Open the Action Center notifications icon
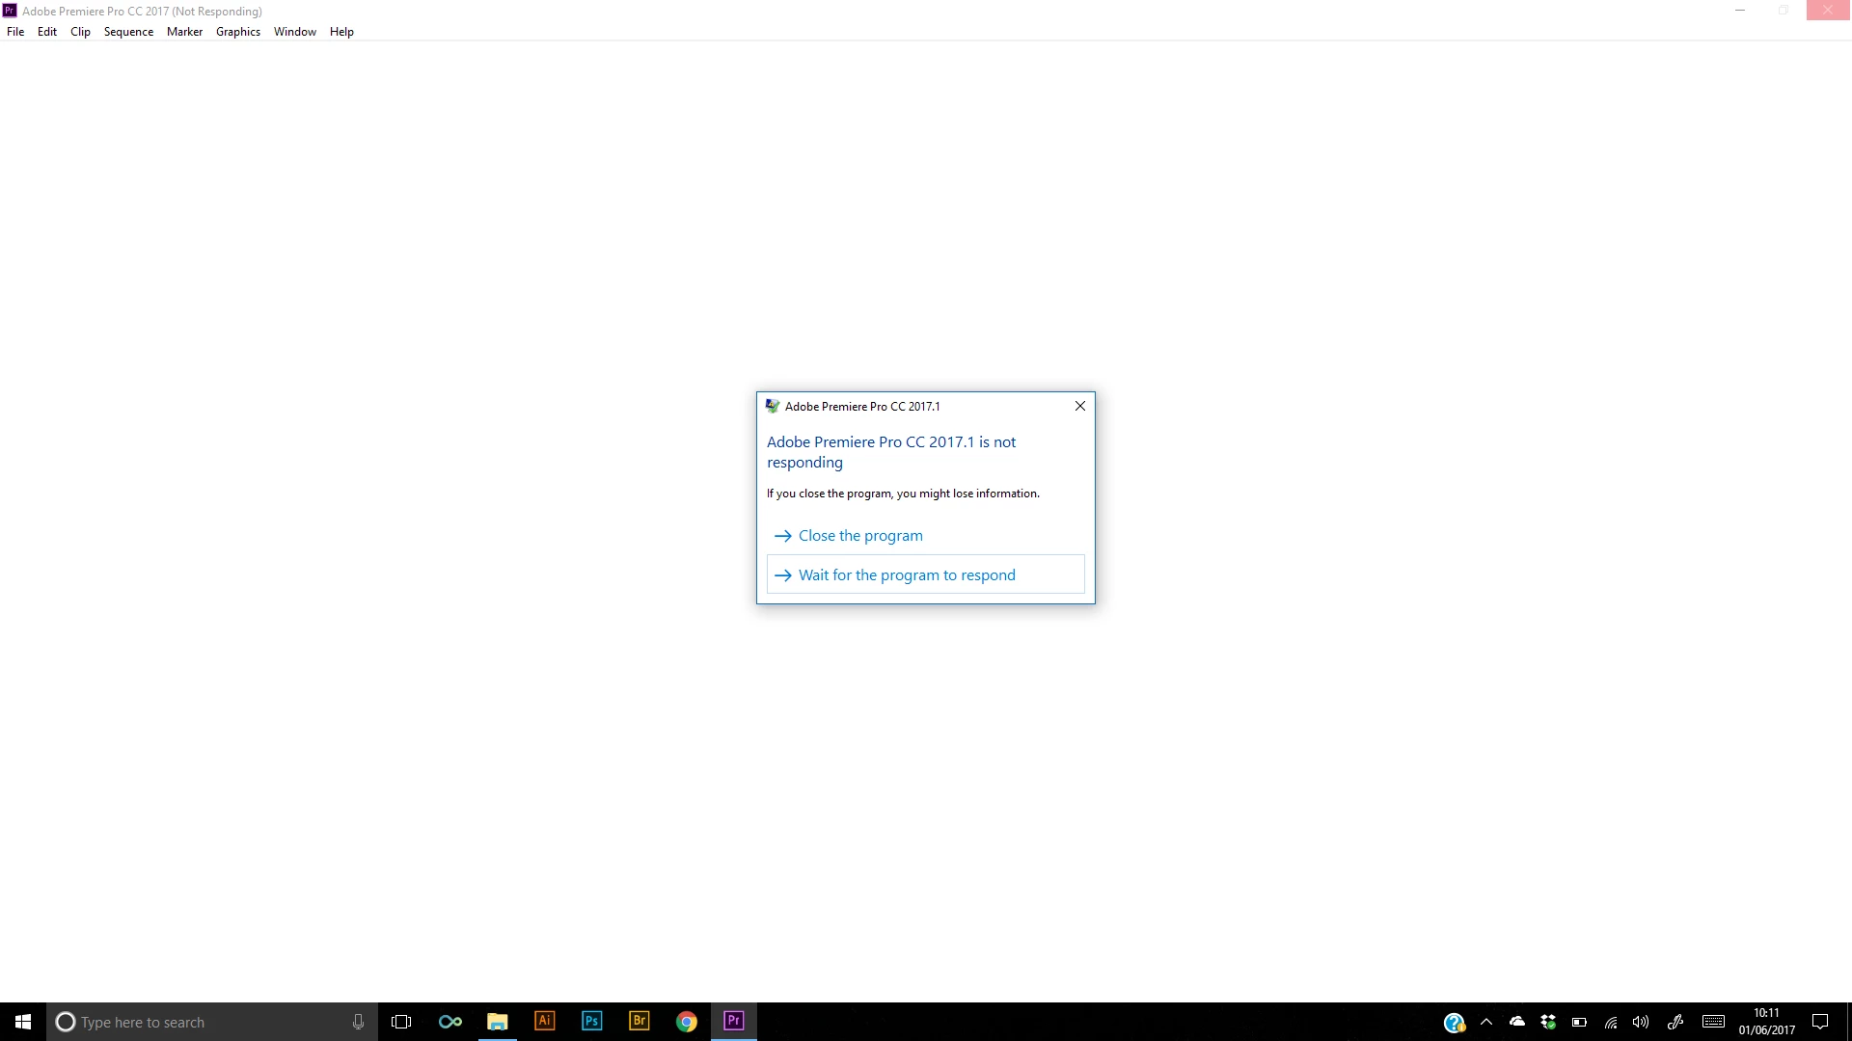The width and height of the screenshot is (1852, 1041). [1820, 1022]
